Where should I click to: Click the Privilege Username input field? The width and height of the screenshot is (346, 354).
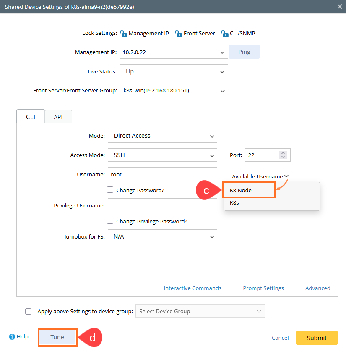pos(162,205)
